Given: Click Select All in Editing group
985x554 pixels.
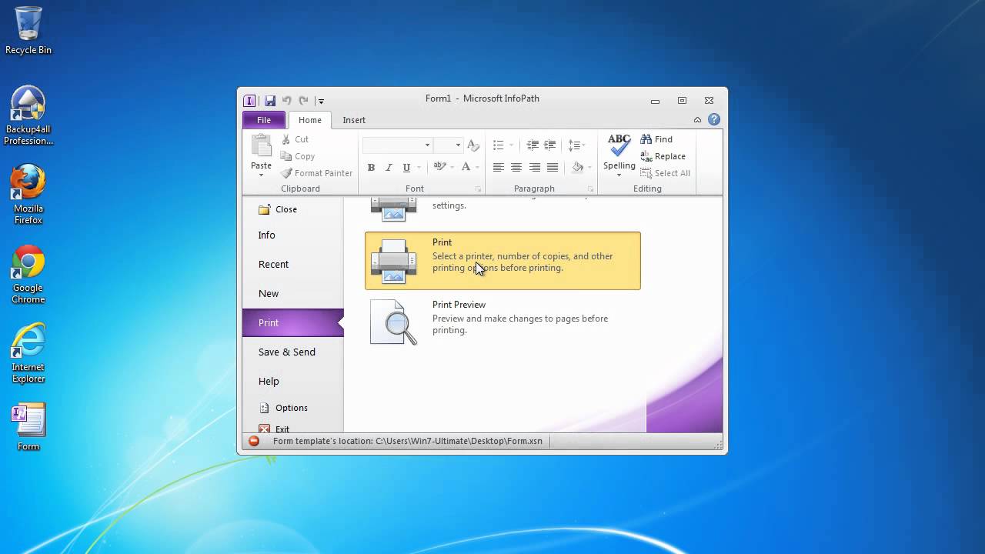Looking at the screenshot, I should 666,173.
